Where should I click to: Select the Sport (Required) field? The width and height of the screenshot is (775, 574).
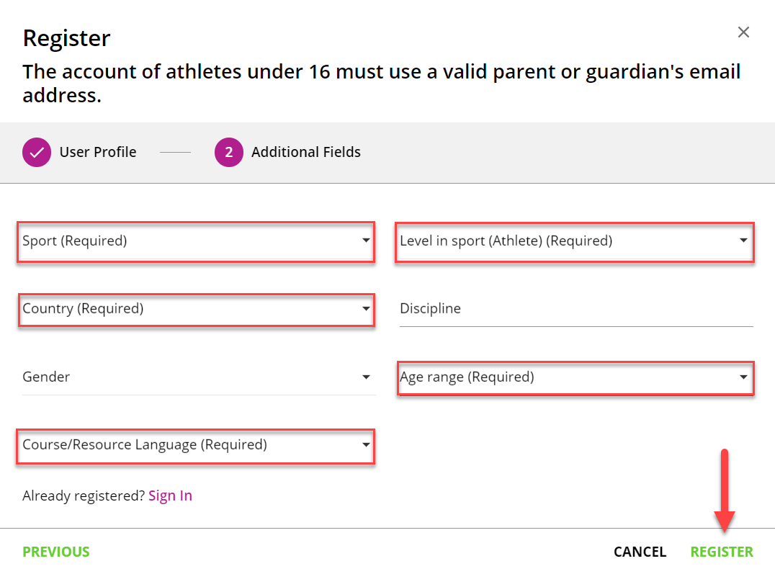tap(196, 241)
